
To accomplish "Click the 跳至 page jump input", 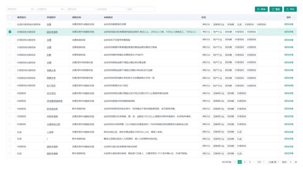I will [290, 162].
